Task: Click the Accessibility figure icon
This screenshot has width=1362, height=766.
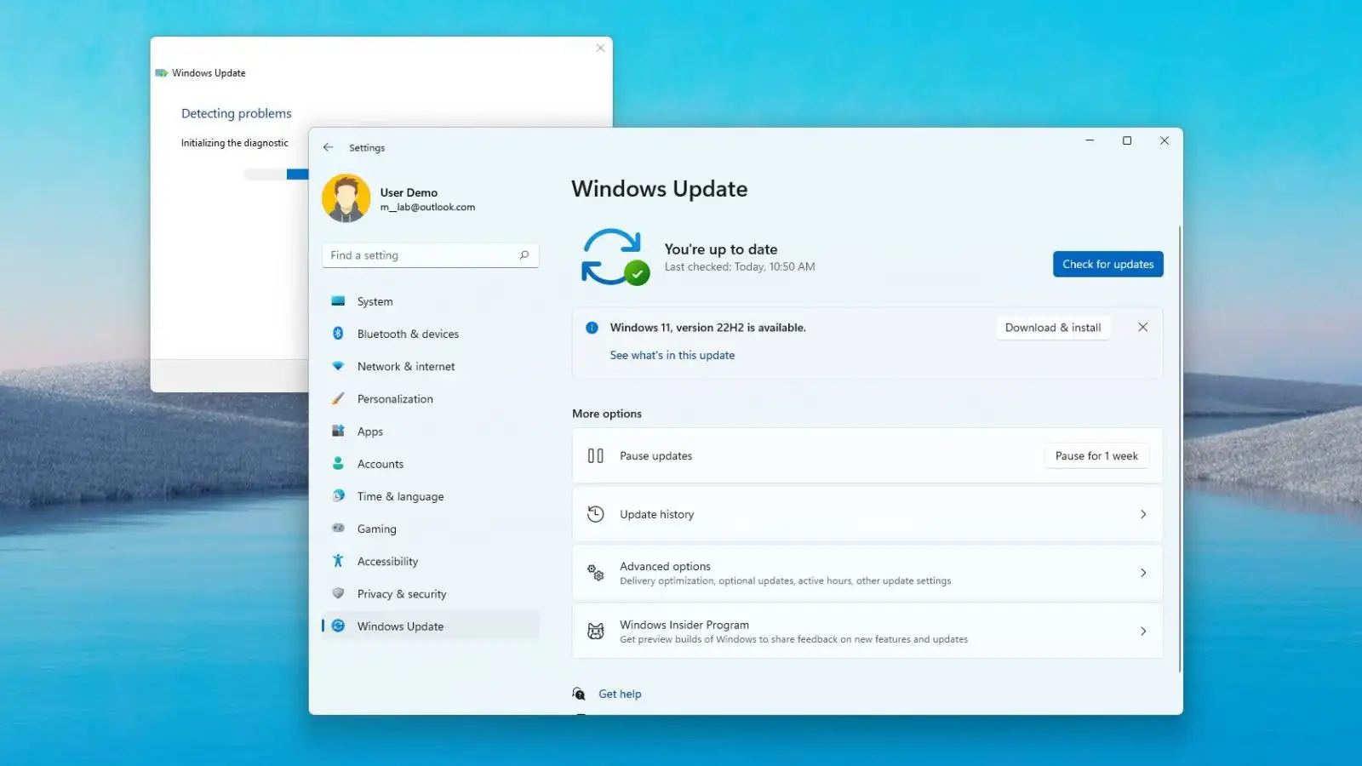Action: [x=338, y=561]
